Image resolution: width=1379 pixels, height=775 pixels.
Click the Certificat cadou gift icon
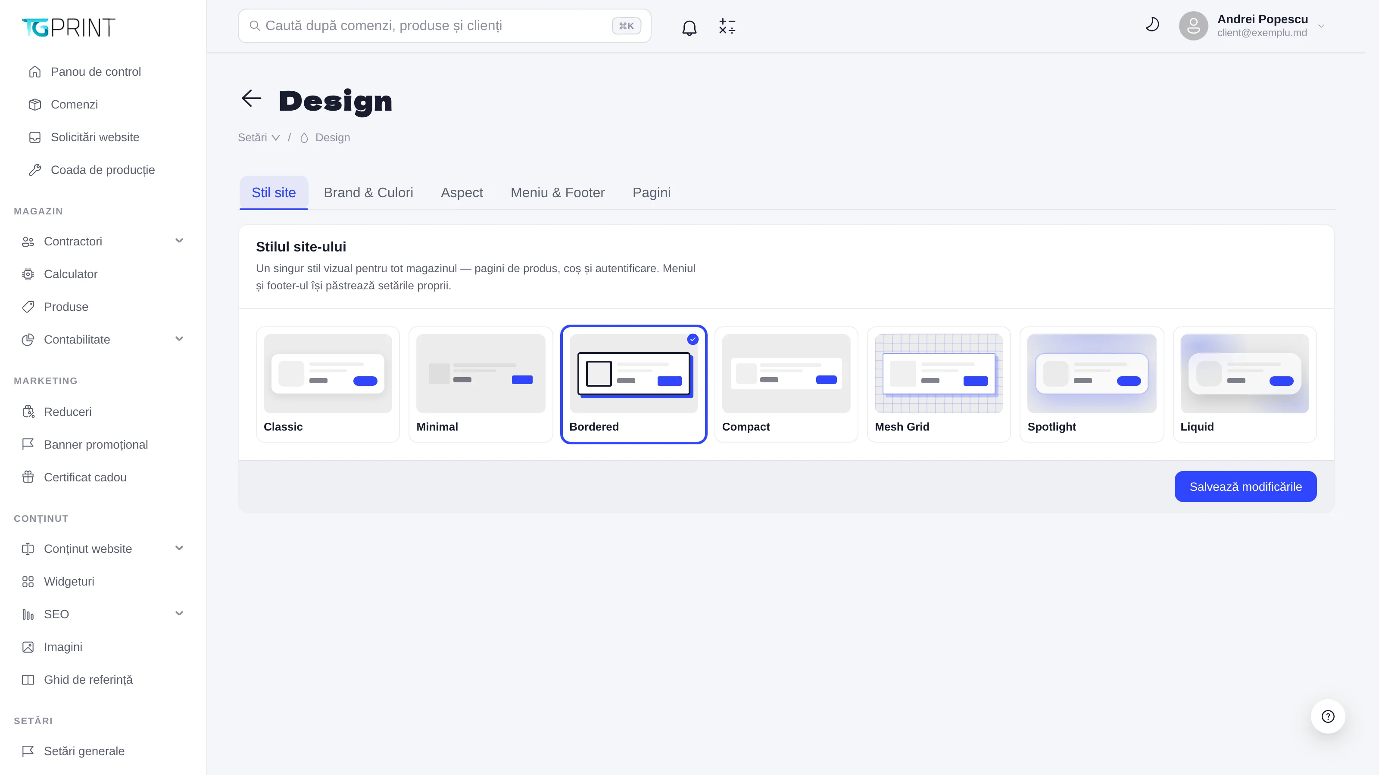28,477
